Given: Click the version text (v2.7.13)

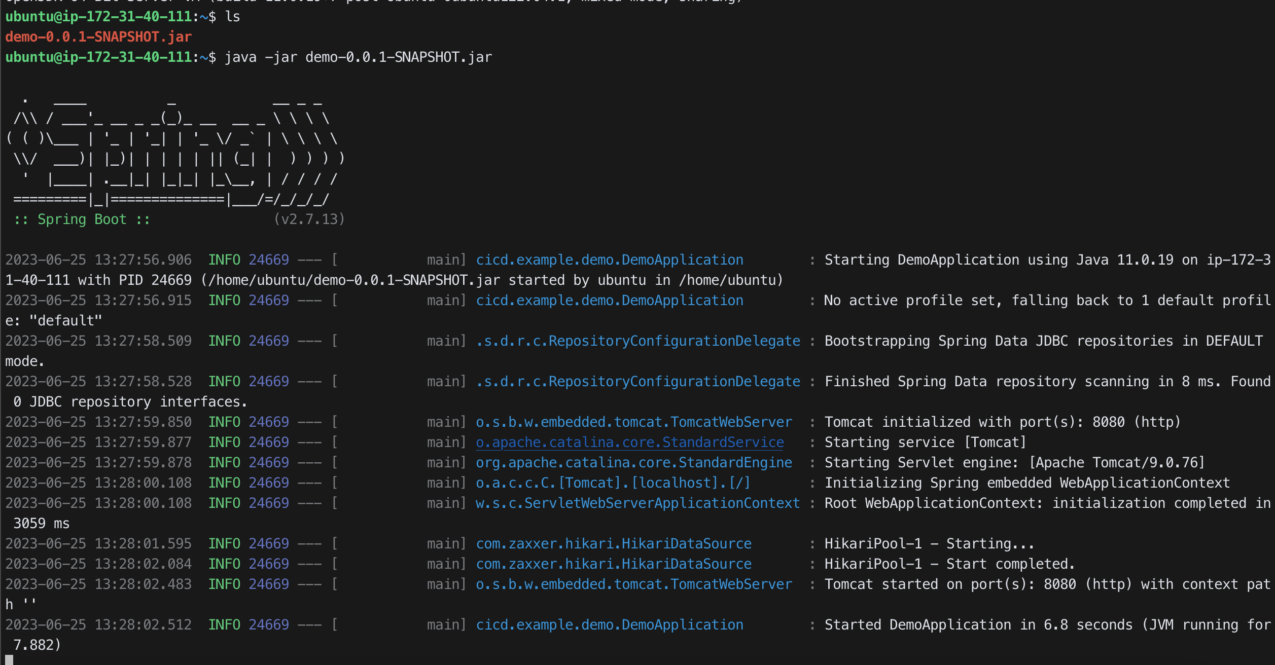Looking at the screenshot, I should click(309, 219).
